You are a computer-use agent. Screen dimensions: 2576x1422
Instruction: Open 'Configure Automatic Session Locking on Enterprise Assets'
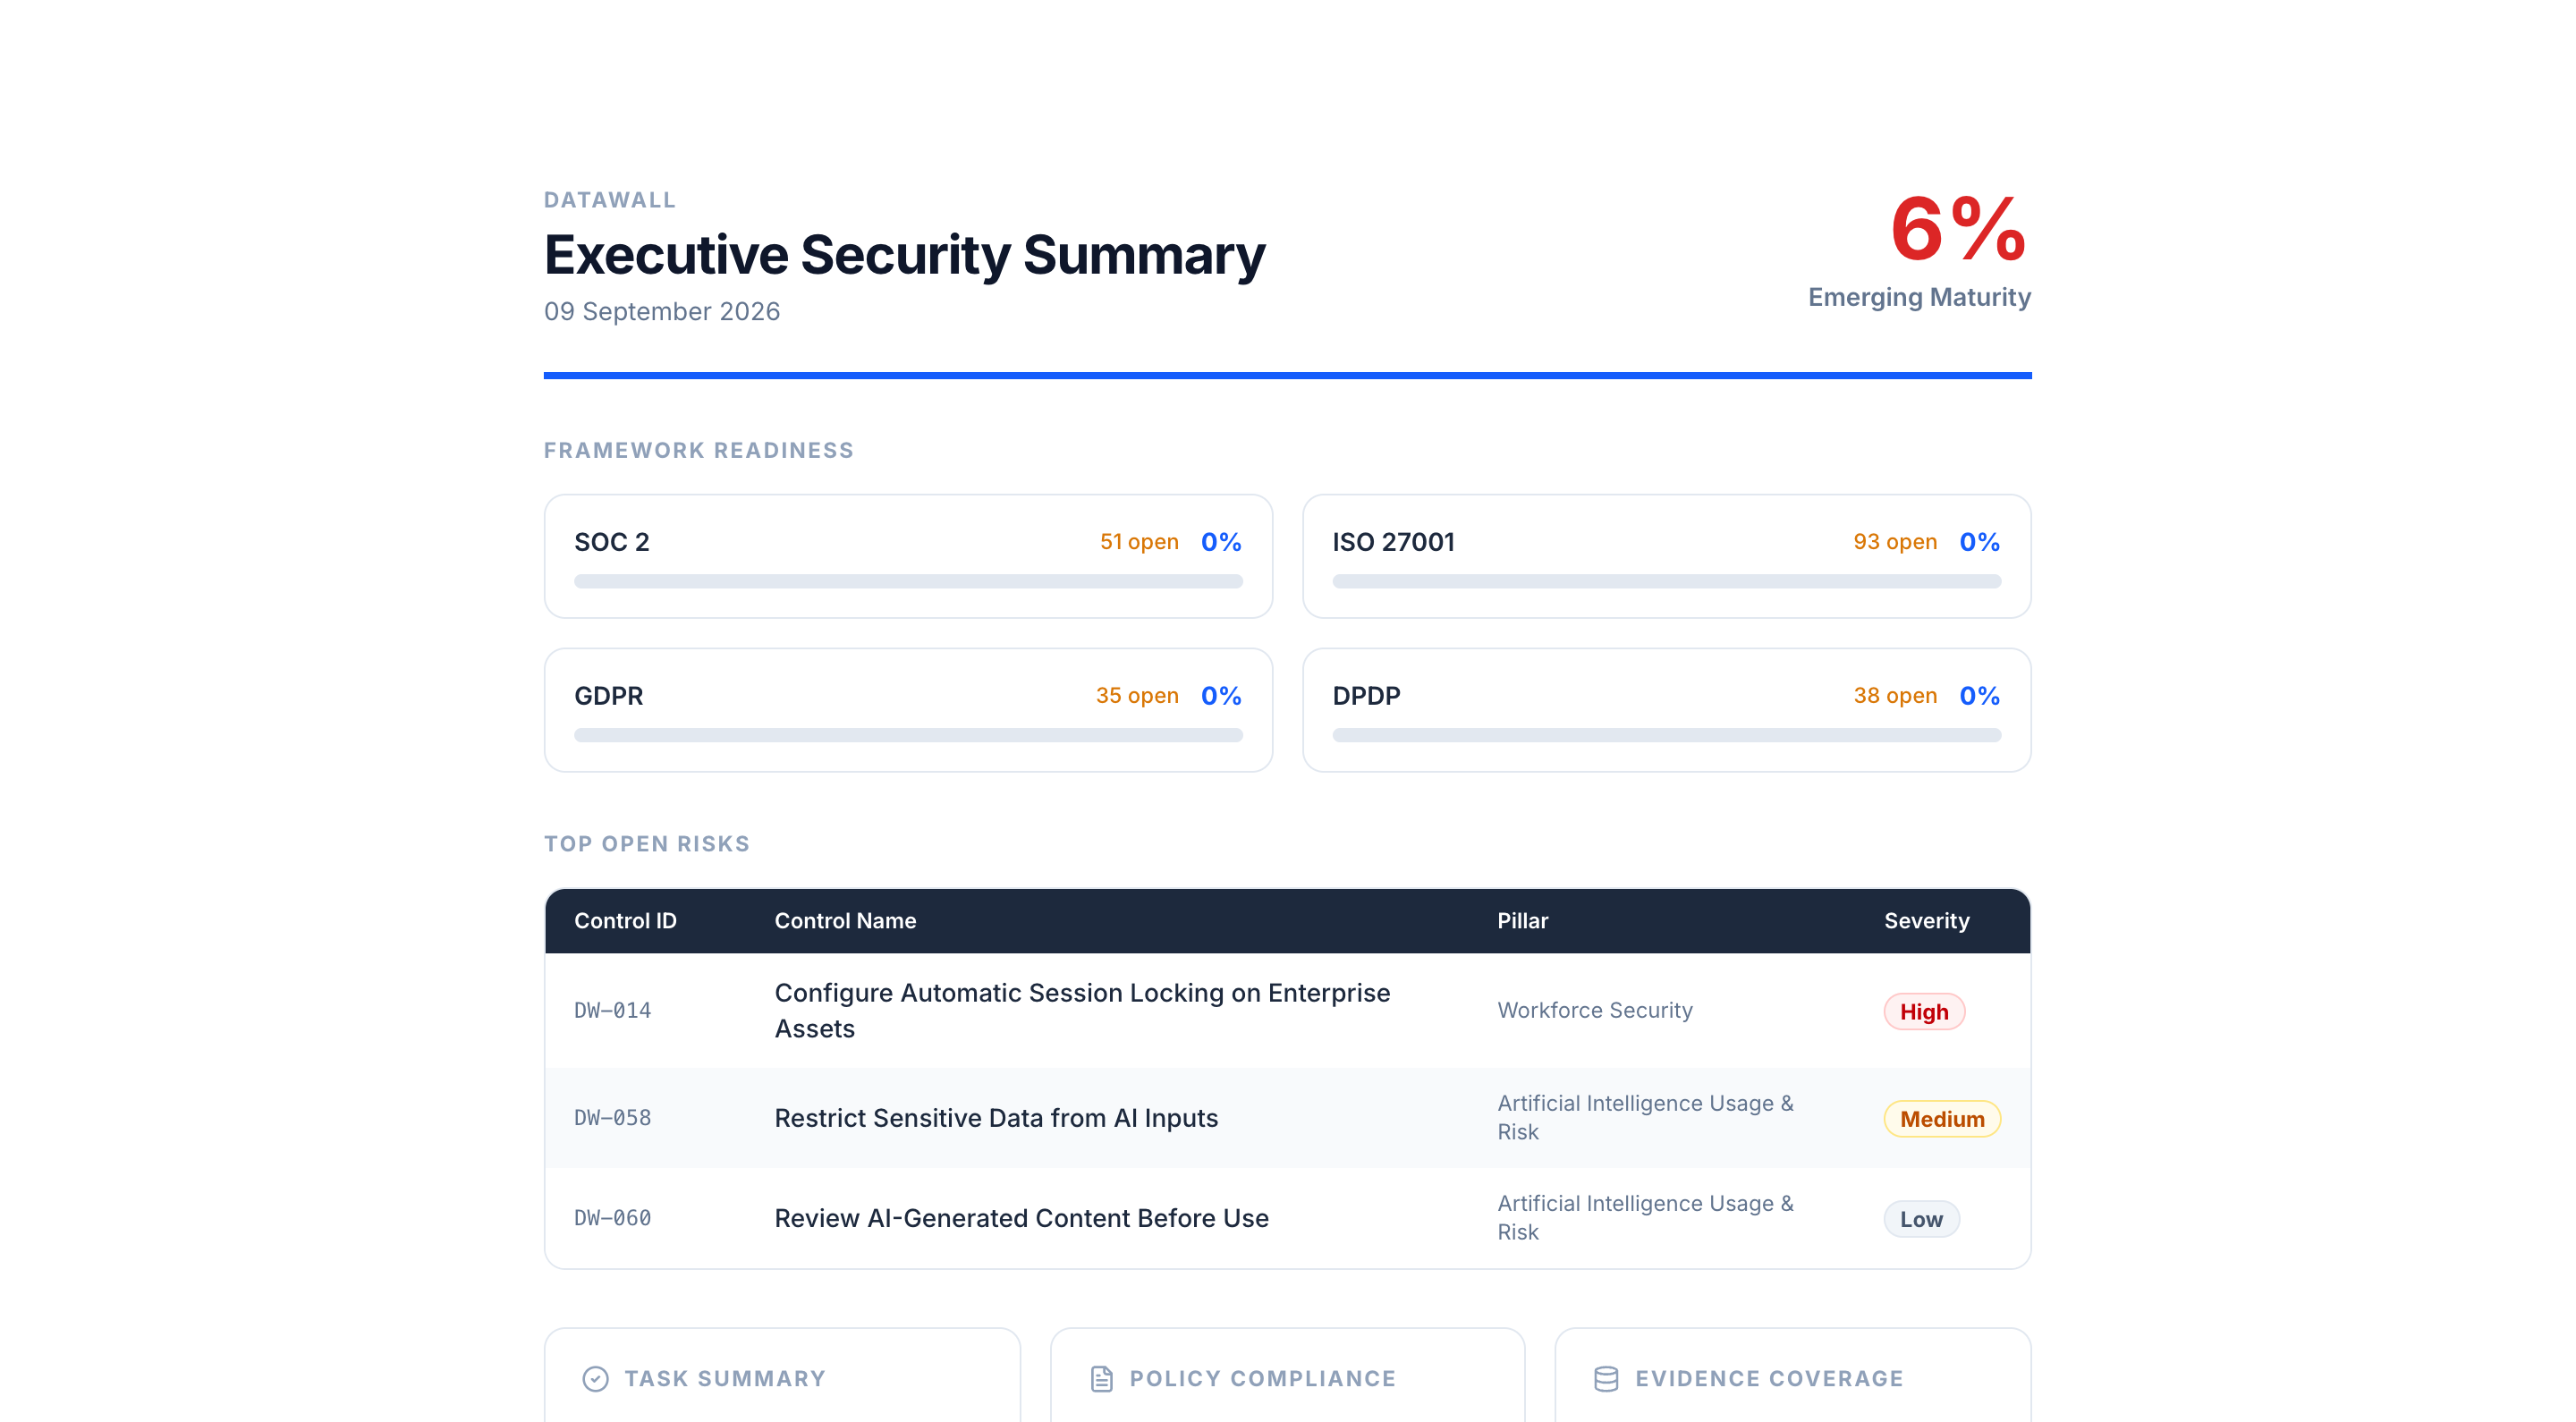pos(1082,1011)
